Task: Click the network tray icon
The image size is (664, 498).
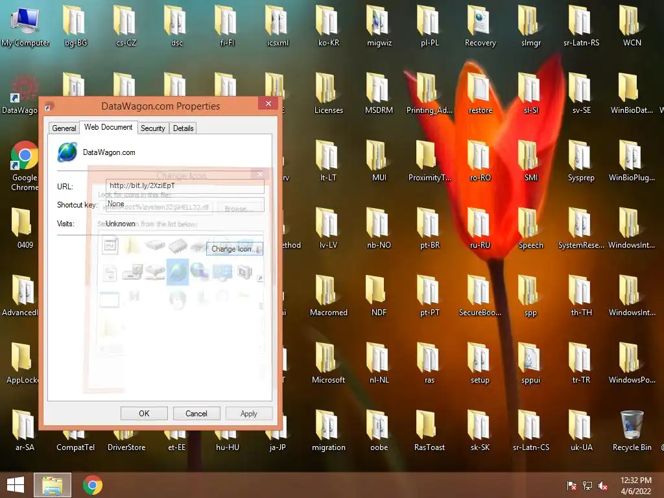Action: coord(587,486)
